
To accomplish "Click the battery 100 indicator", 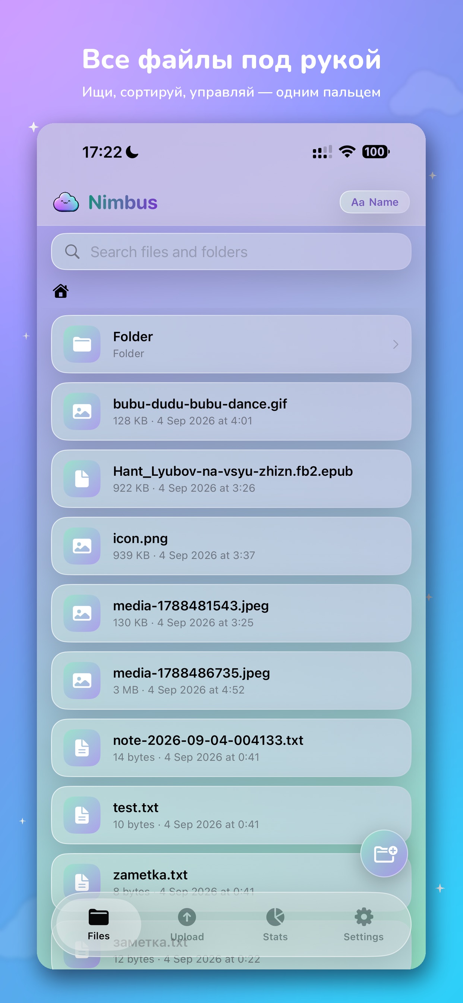I will 376,151.
